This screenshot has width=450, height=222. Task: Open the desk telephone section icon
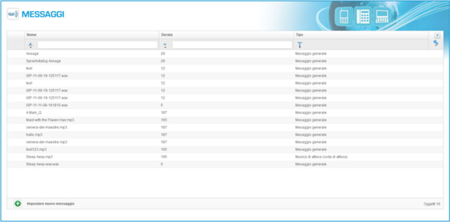pos(363,16)
